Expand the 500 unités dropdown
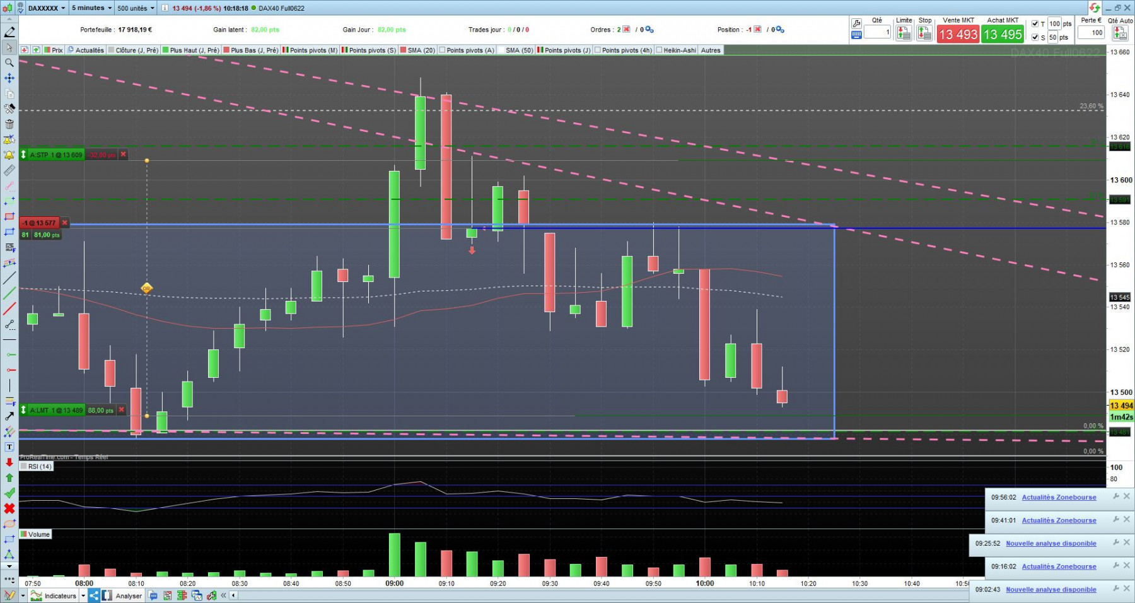Viewport: 1135px width, 603px height. click(136, 8)
